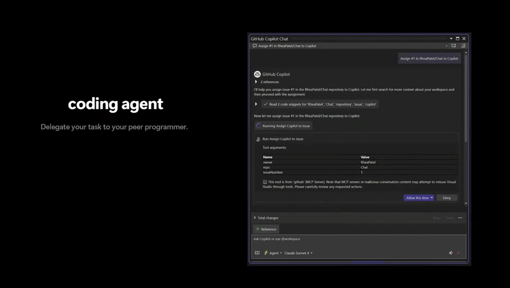This screenshot has height=288, width=510.
Task: Open the prompt library book icon
Action: [x=257, y=253]
